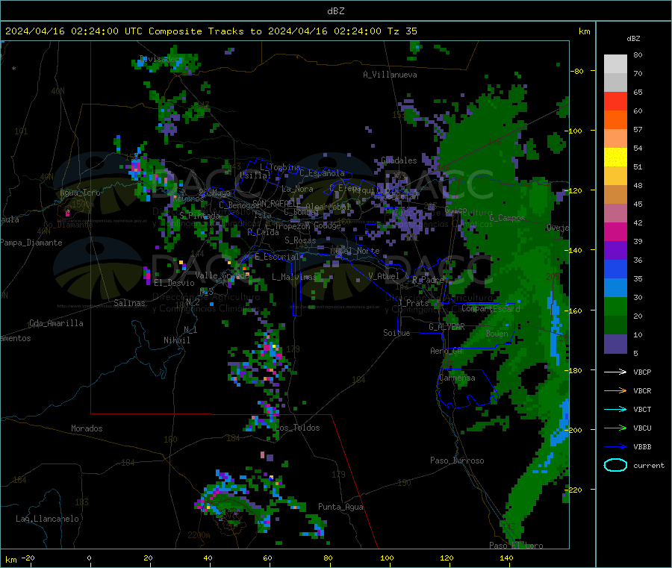Select the dark green 20 dBZ swatch
This screenshot has width=672, height=568.
pyautogui.click(x=615, y=325)
